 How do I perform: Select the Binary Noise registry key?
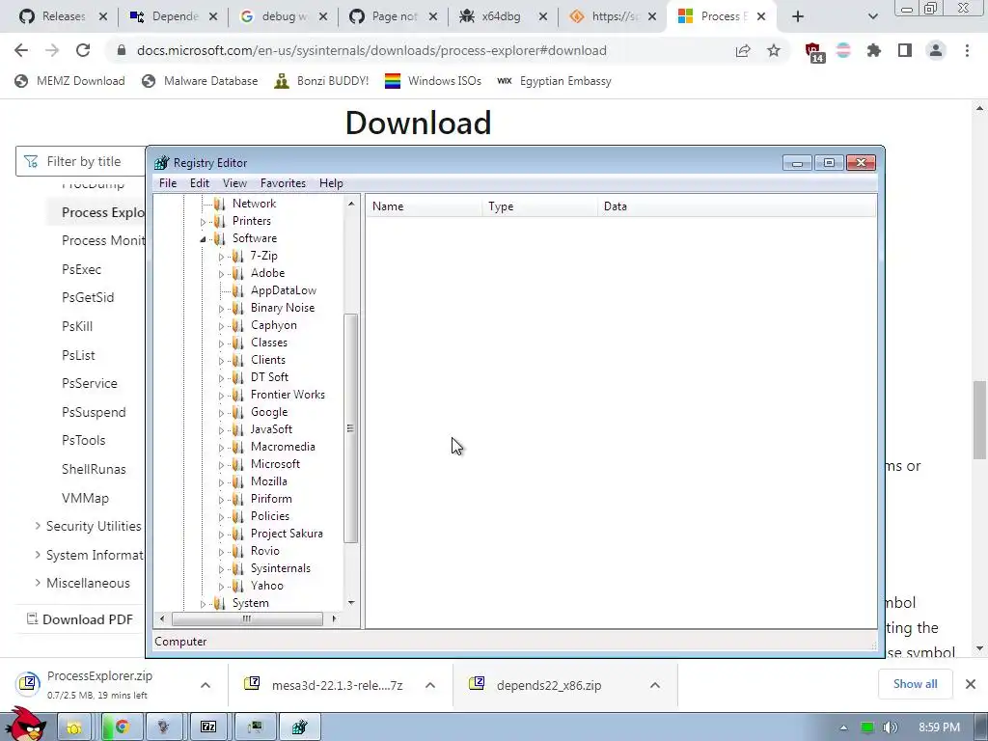[x=283, y=308]
